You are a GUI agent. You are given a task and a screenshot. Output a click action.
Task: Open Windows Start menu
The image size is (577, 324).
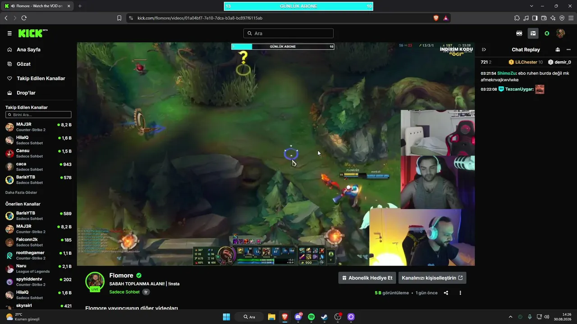[226, 317]
